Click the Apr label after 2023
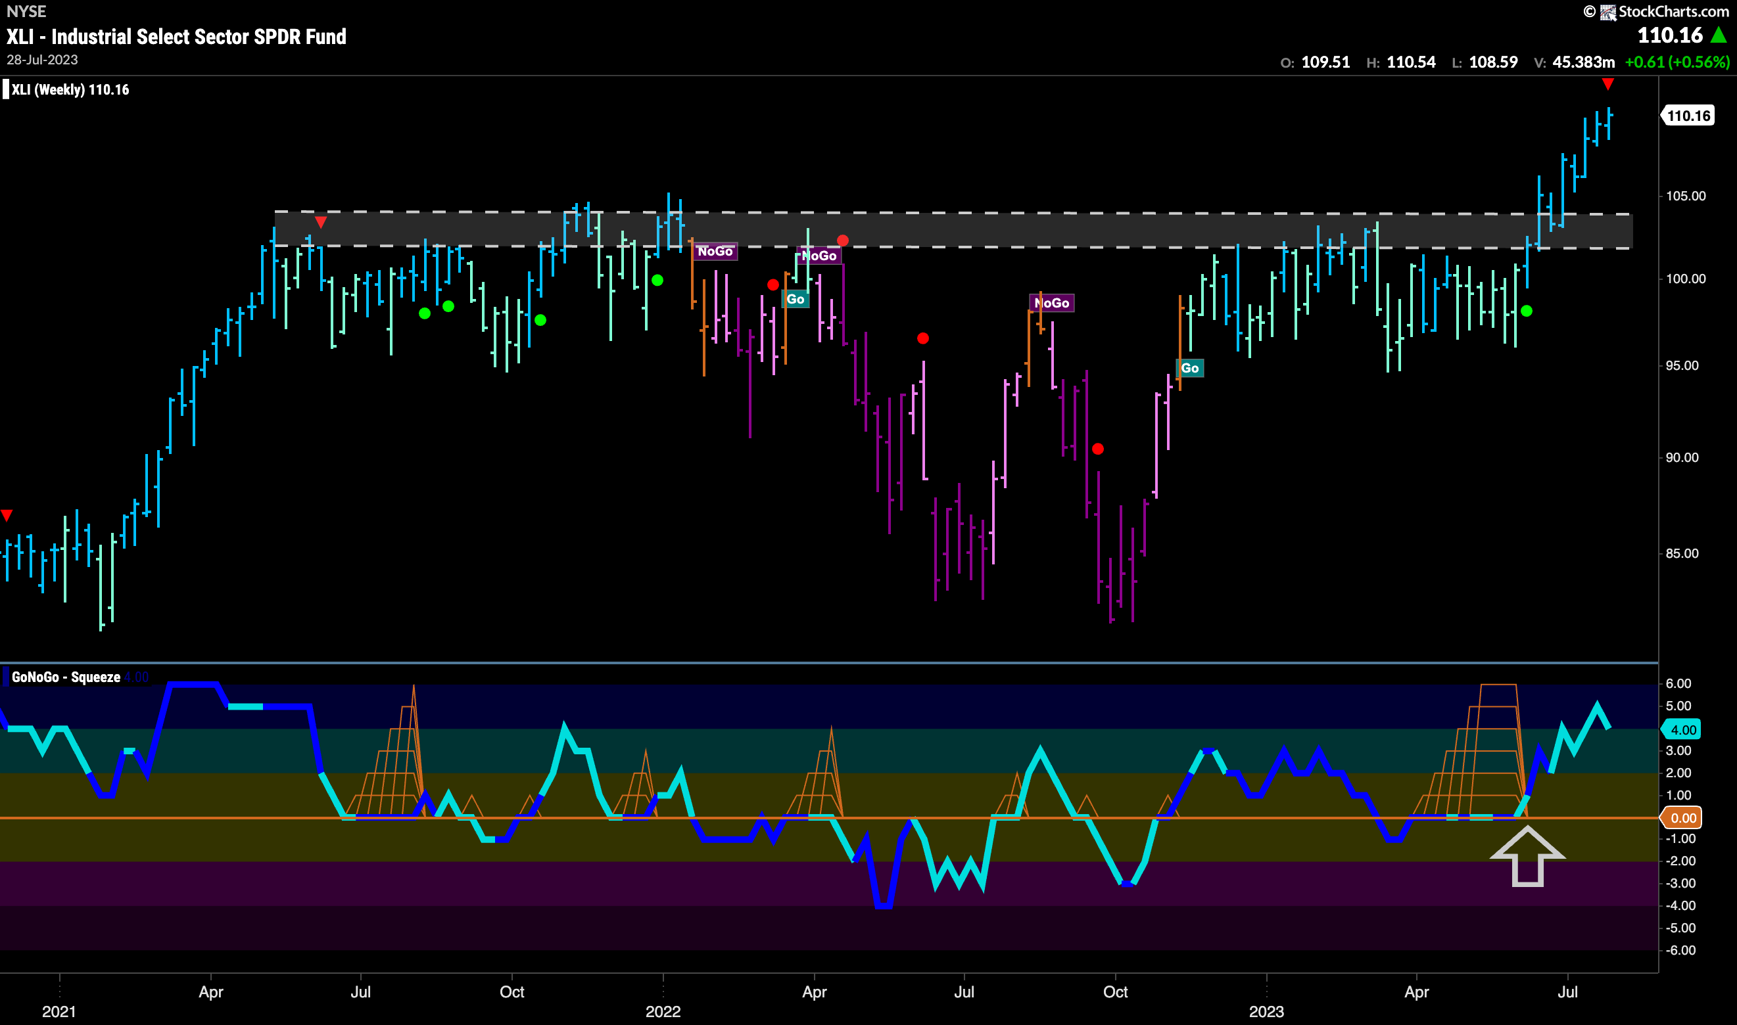The image size is (1737, 1025). click(1417, 993)
